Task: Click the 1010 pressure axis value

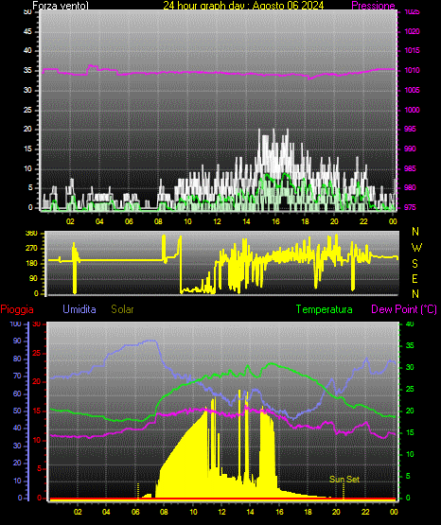Action: pyautogui.click(x=412, y=70)
